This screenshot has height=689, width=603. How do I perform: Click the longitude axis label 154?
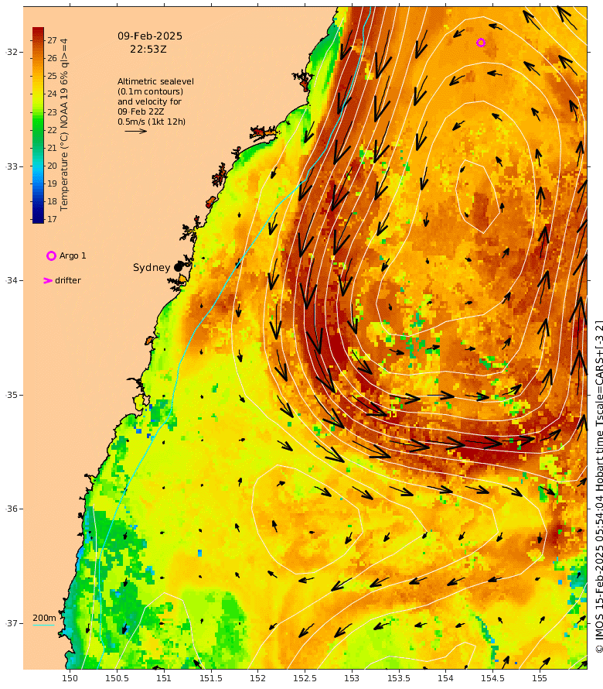(445, 678)
